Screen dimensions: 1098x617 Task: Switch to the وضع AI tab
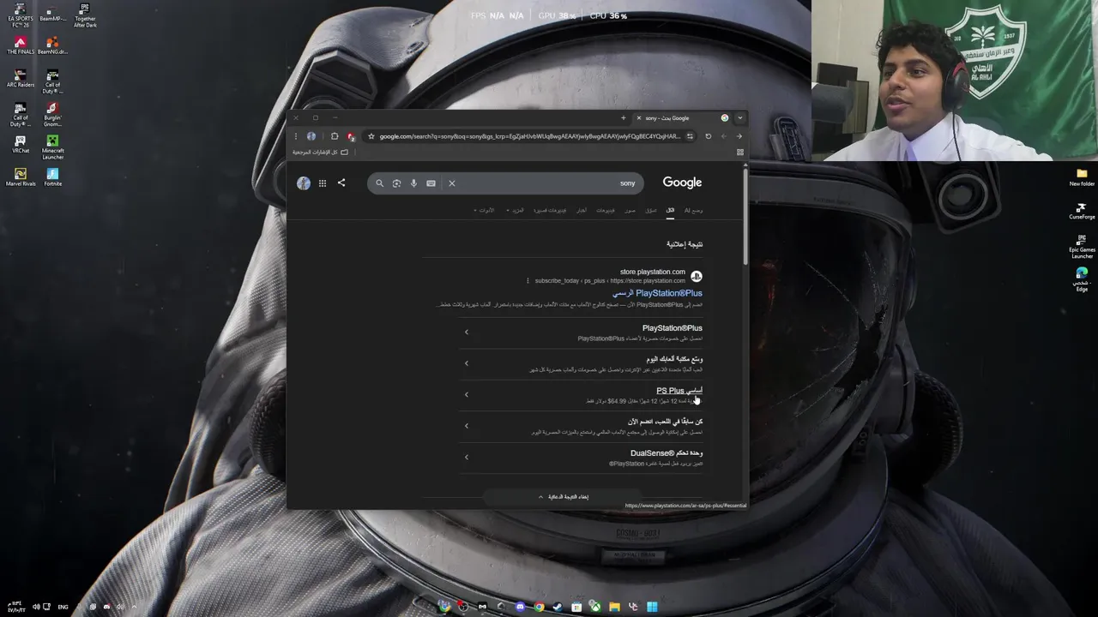[x=693, y=210]
